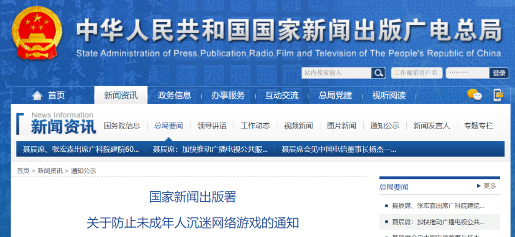Click the 更多 arrow icon

479,186
